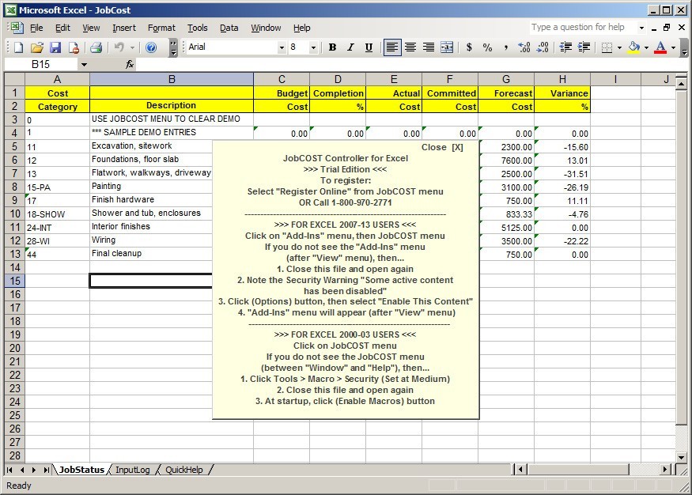Expand the Font Color dropdown arrow
Screen dimensions: 692x495
[673, 47]
